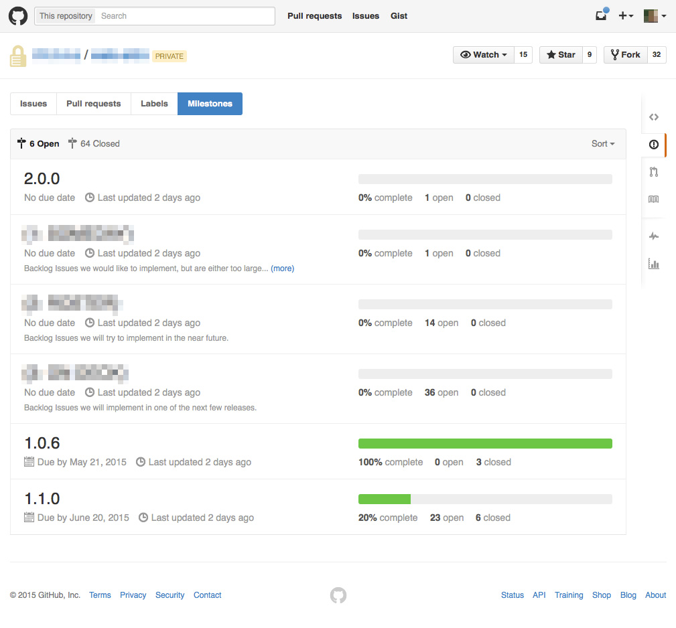Click the footer GitHub logo icon

click(338, 595)
